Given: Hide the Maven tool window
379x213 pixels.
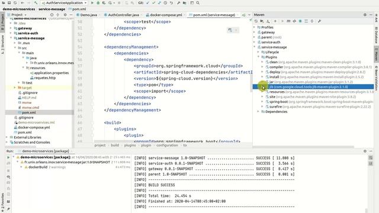Looking at the screenshot, I should point(371,15).
